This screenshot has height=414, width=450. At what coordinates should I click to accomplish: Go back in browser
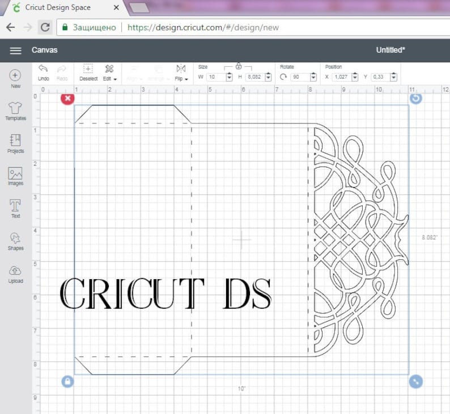(x=11, y=28)
